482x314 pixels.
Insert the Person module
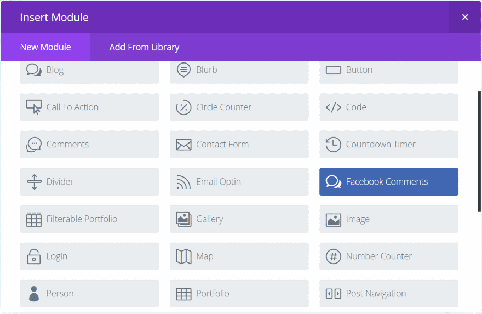[89, 294]
